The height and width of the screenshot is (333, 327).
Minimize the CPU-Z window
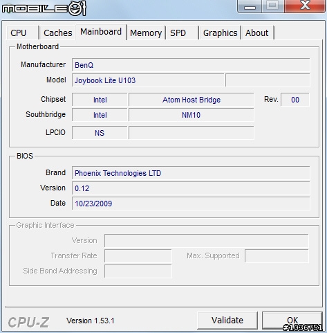tap(250, 6)
